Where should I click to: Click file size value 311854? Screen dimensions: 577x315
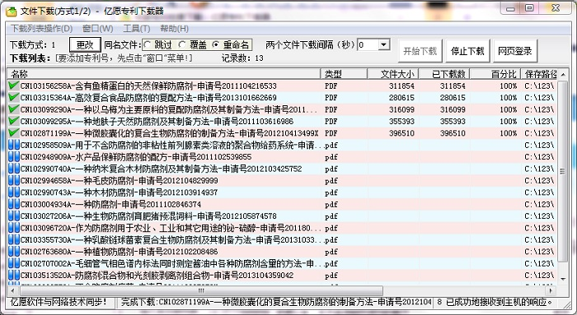tap(401, 86)
